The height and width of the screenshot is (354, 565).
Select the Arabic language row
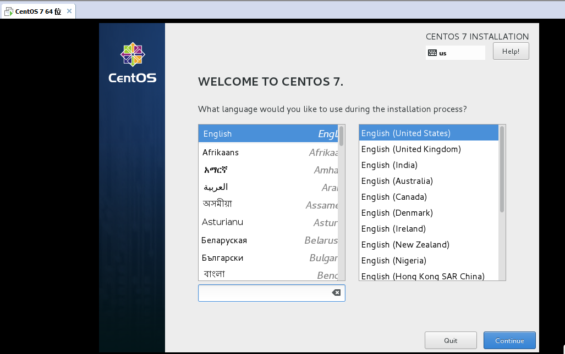point(268,187)
